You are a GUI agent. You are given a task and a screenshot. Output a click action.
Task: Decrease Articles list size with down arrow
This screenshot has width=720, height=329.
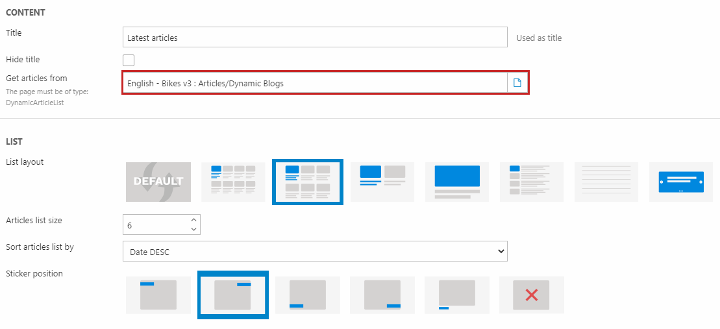[193, 228]
